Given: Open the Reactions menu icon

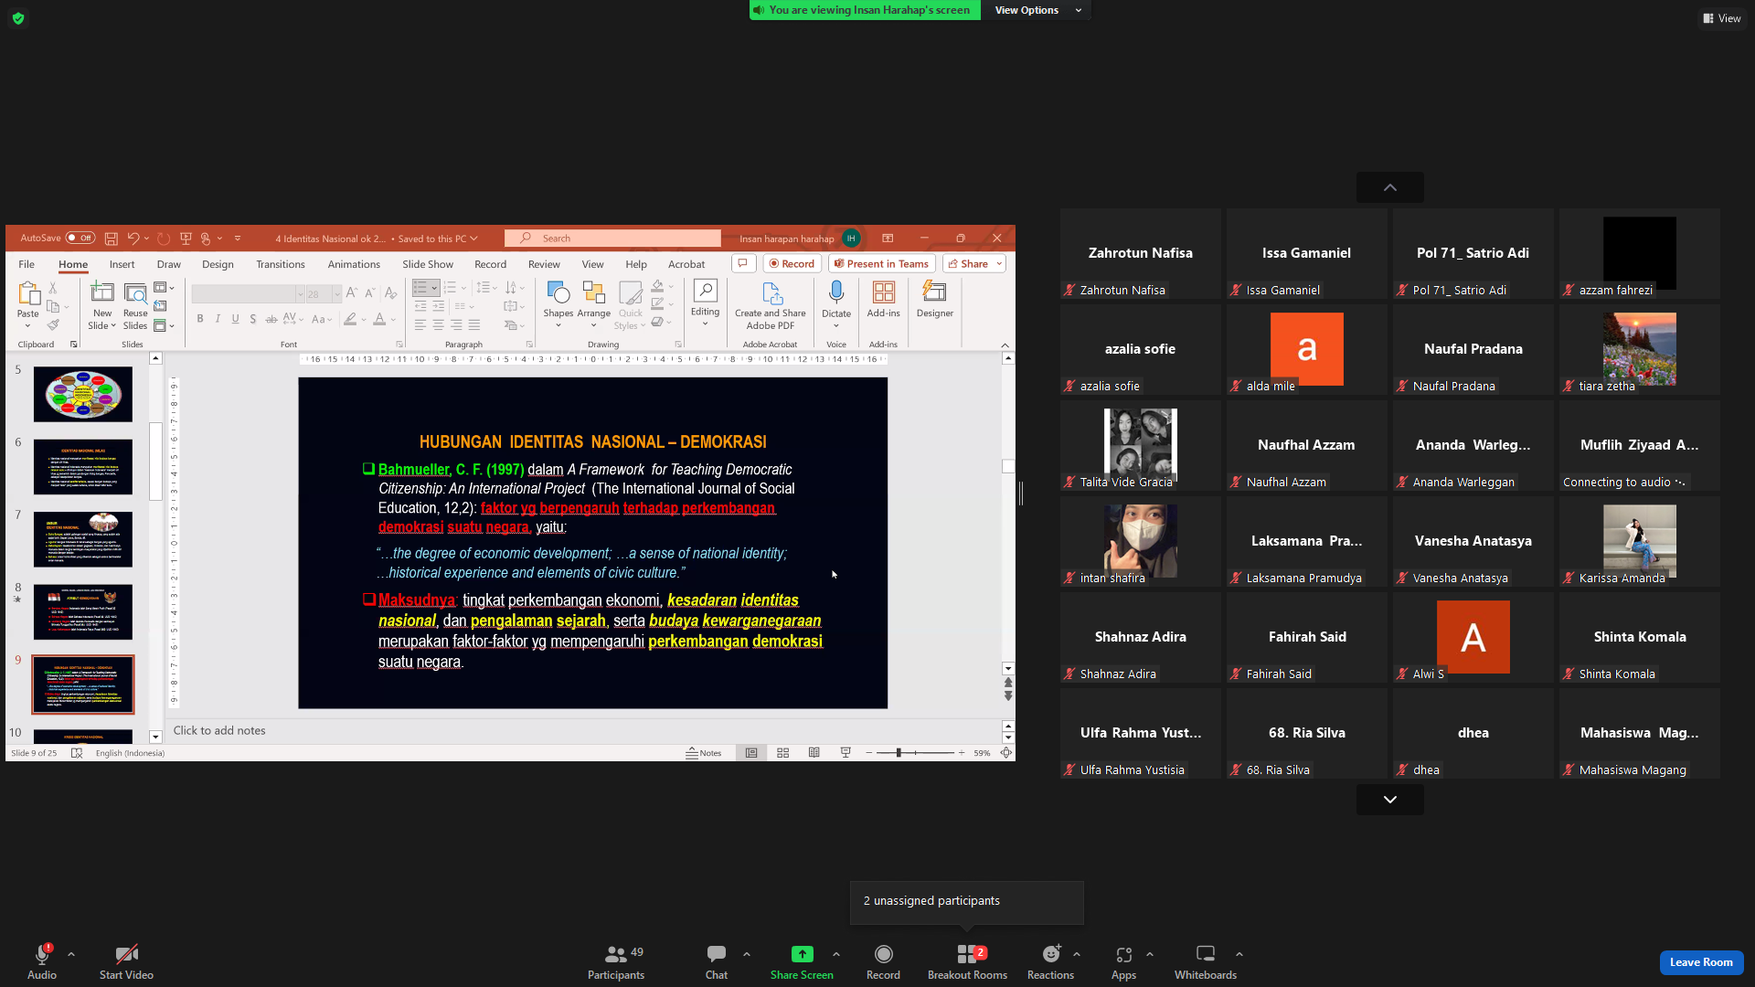Looking at the screenshot, I should pos(1051,954).
